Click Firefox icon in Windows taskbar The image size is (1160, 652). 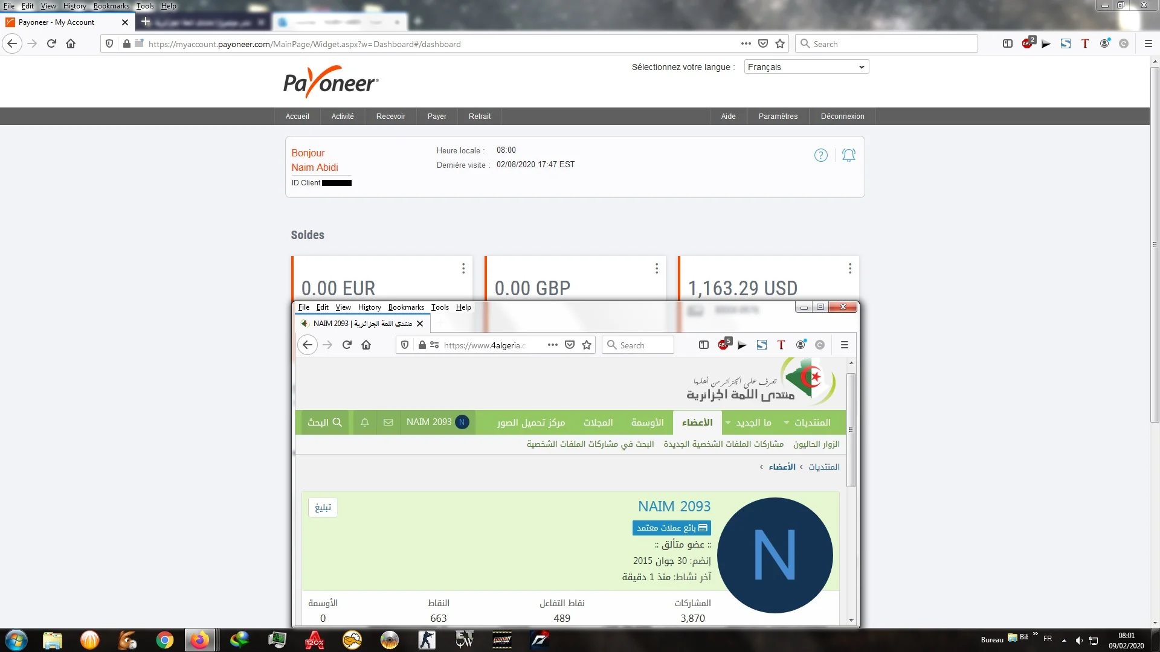point(199,640)
